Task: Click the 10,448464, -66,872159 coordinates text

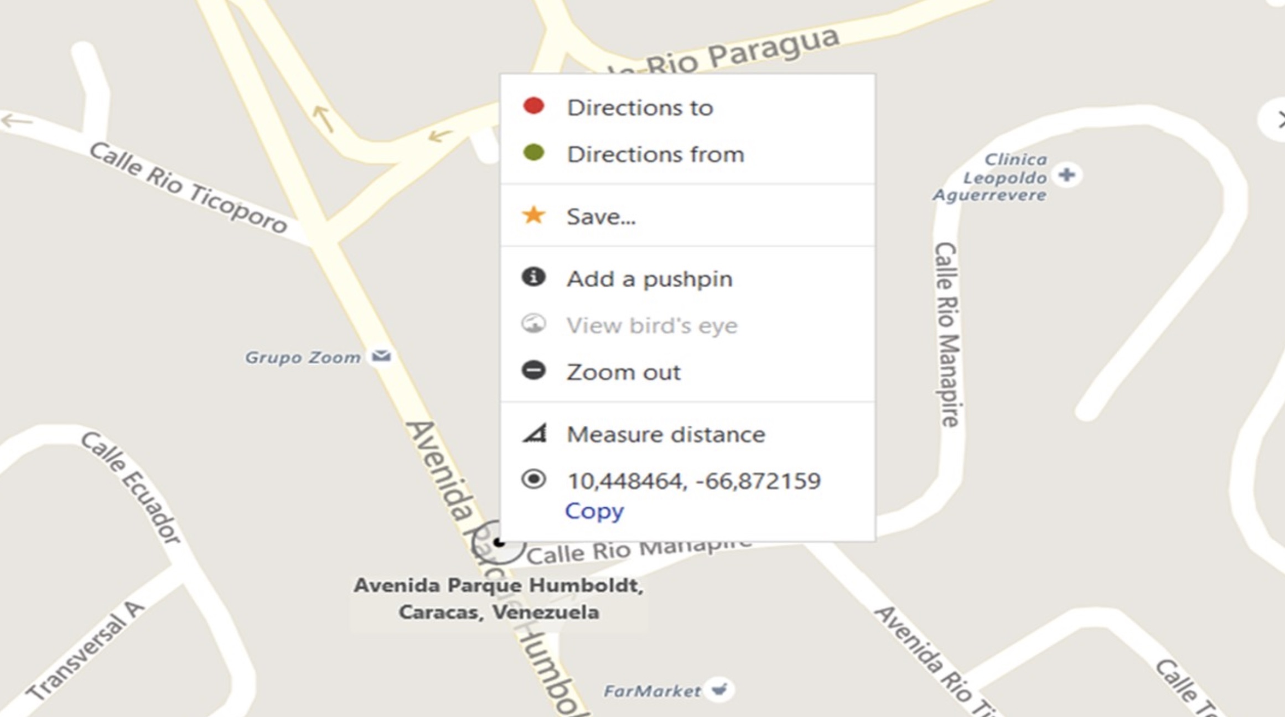Action: tap(693, 481)
